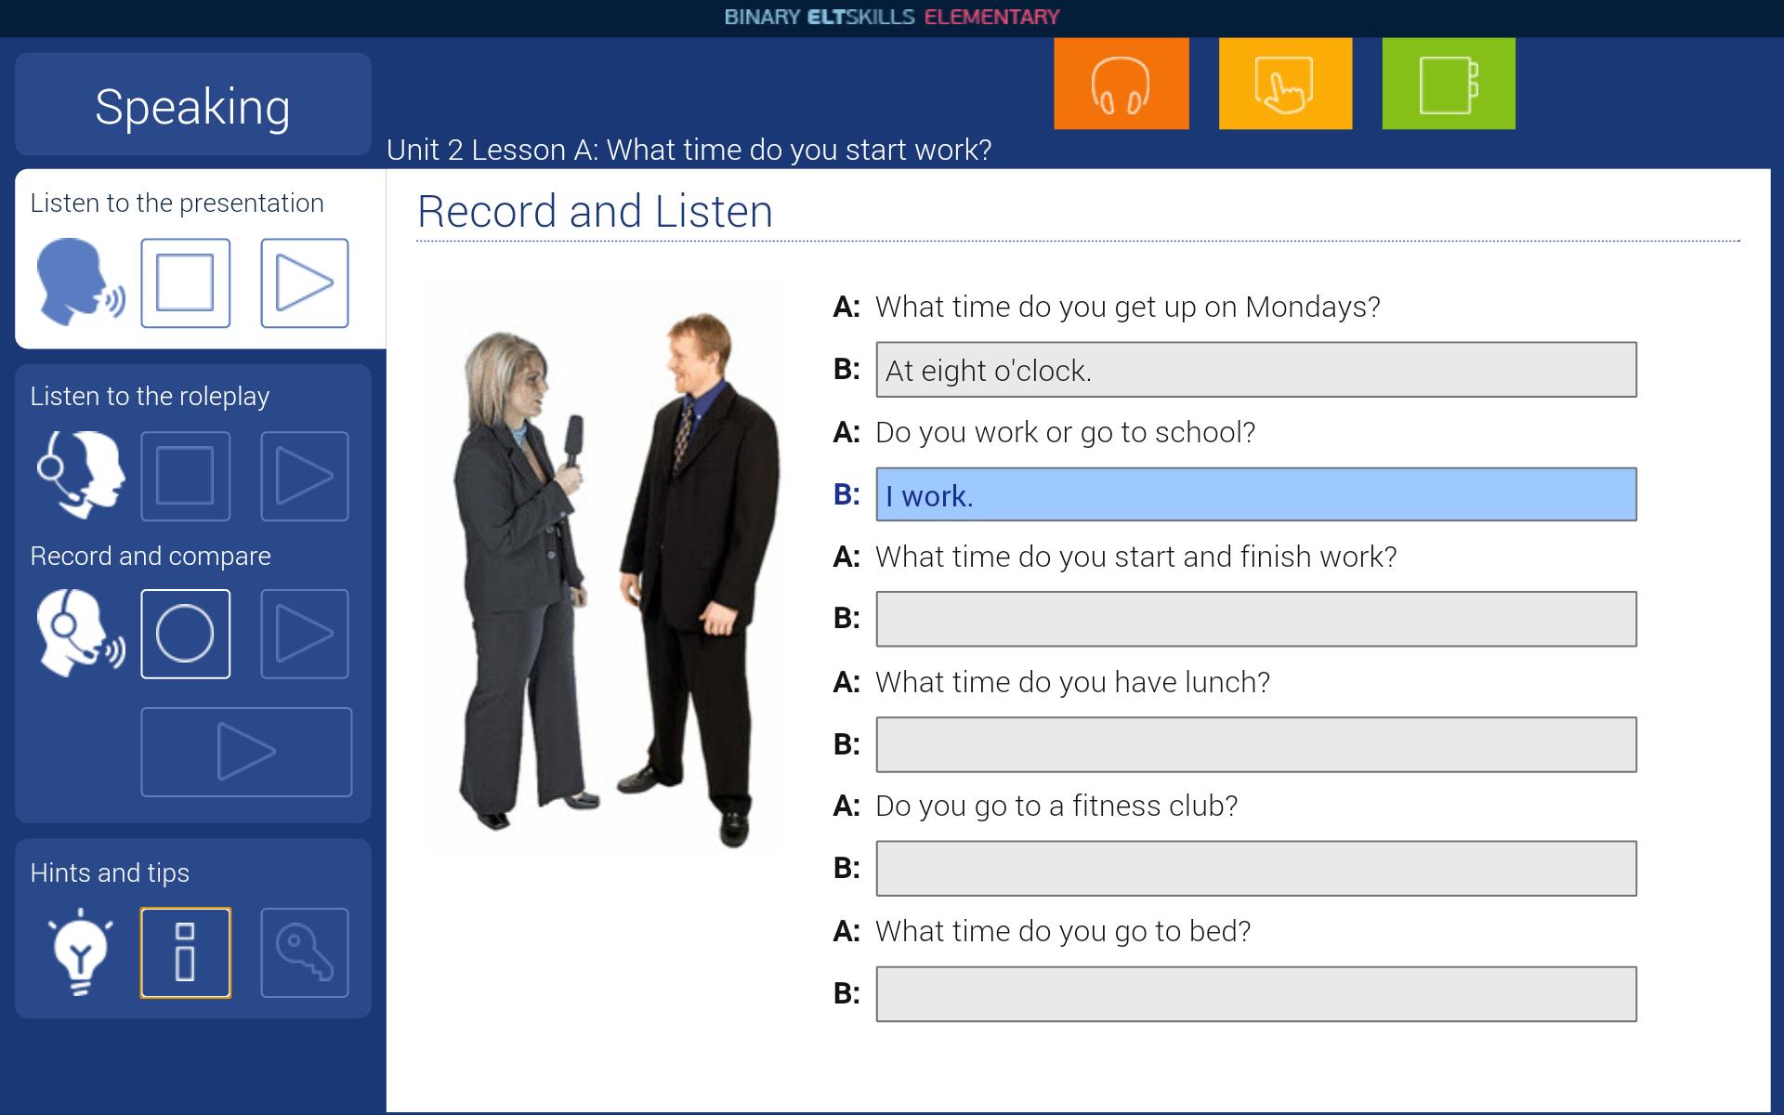
Task: Click 'What time do you go to bed?'
Action: click(1063, 931)
